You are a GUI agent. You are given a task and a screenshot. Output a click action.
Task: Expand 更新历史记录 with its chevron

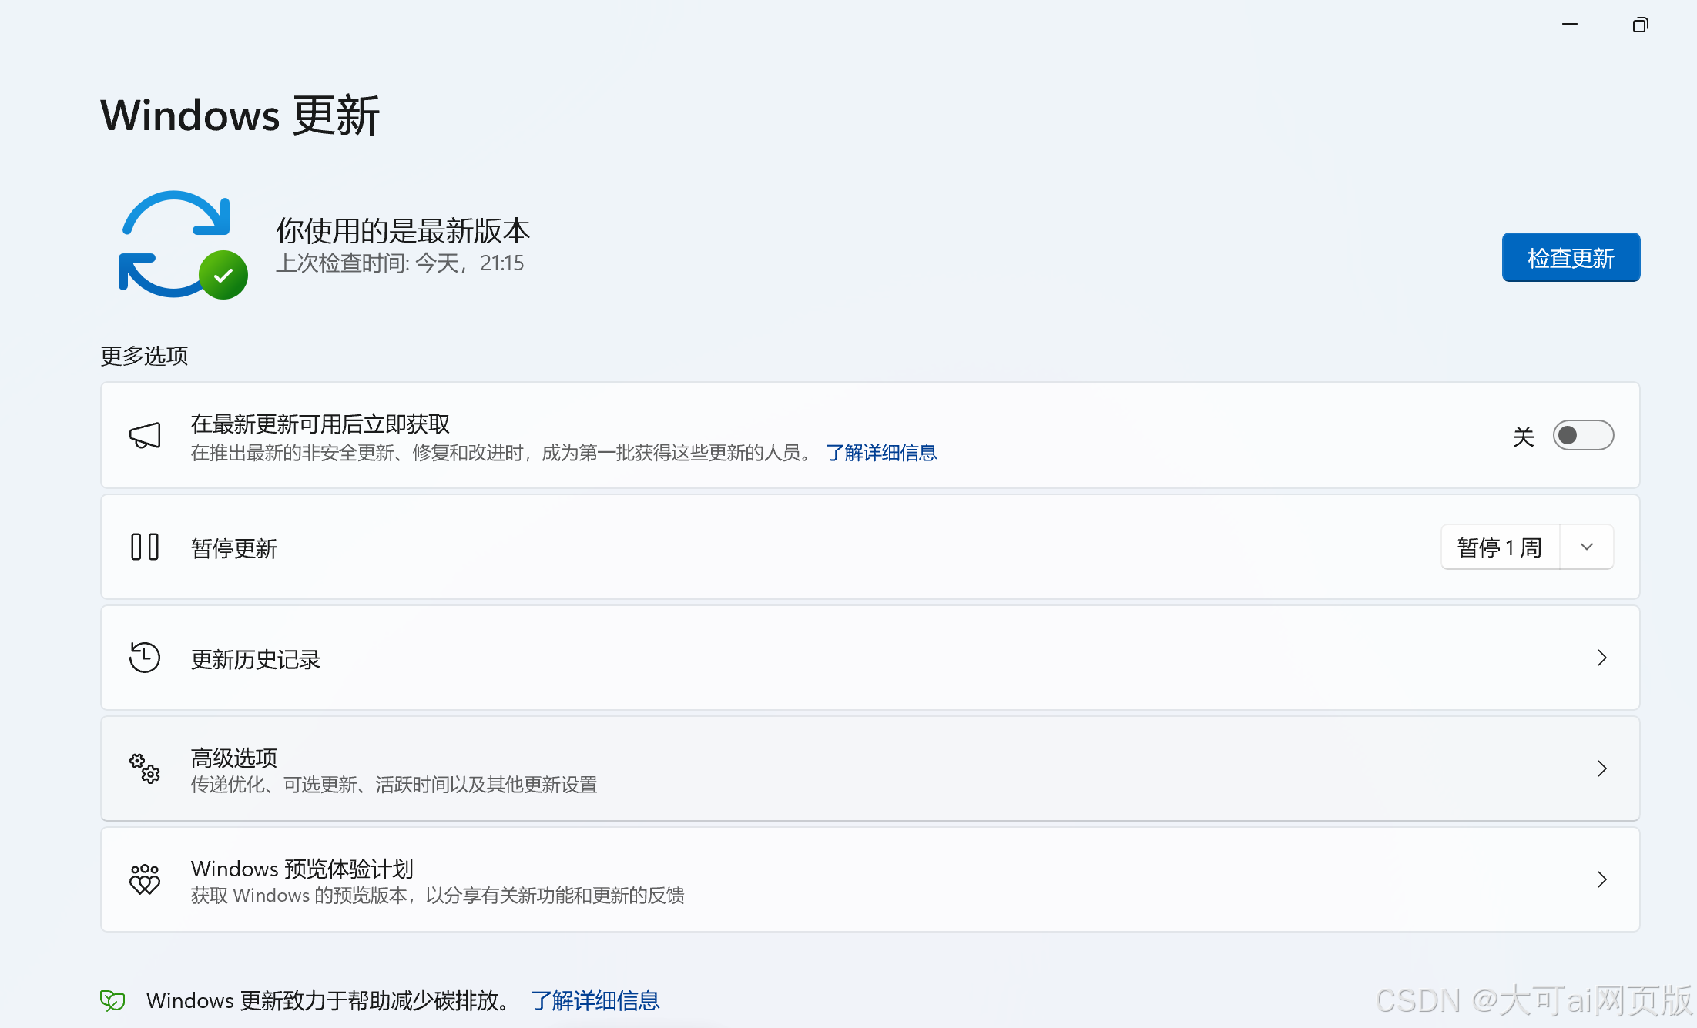(1602, 658)
